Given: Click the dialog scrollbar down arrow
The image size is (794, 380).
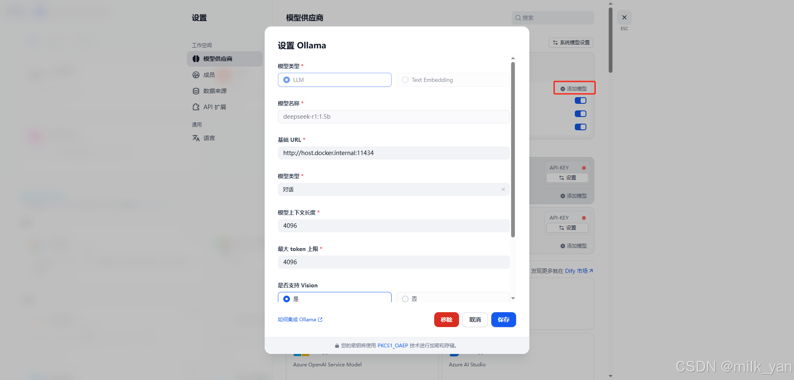Looking at the screenshot, I should pyautogui.click(x=513, y=298).
